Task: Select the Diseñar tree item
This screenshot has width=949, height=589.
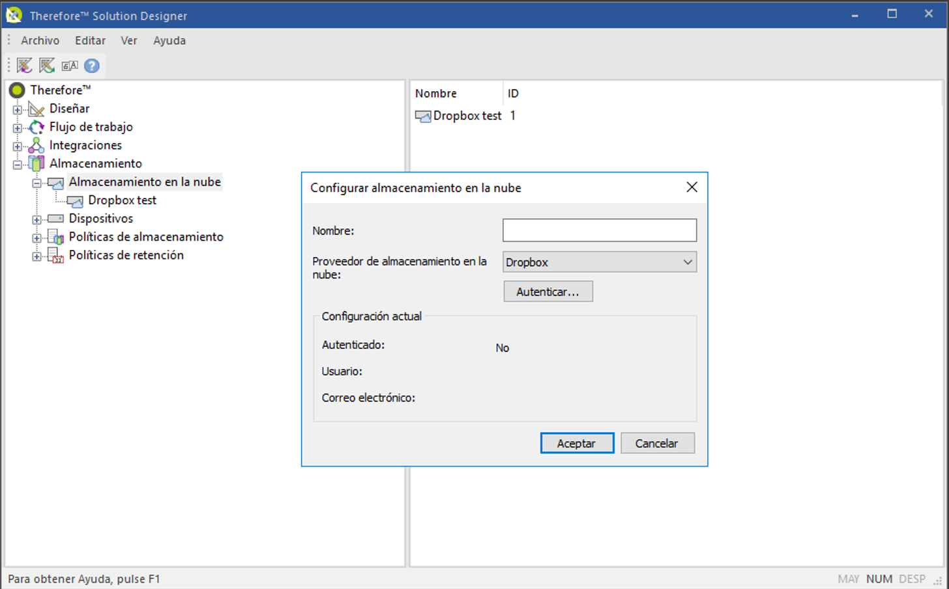Action: [x=70, y=109]
